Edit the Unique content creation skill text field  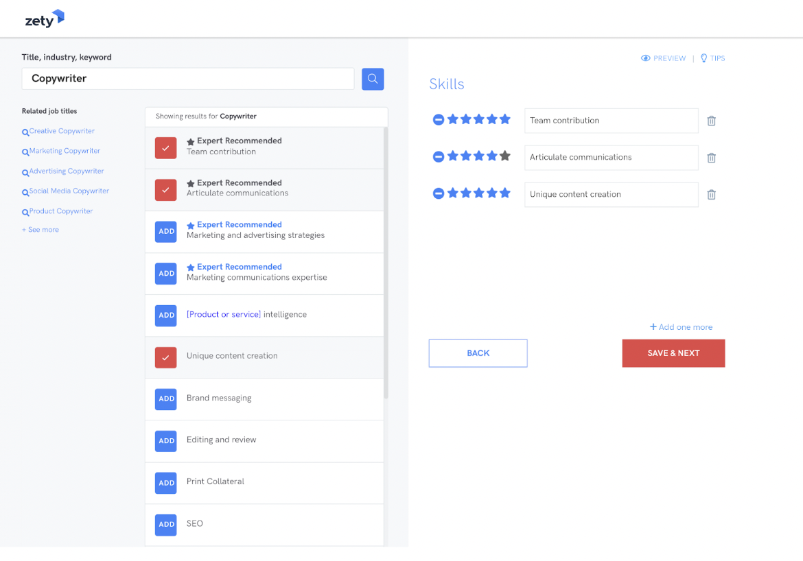coord(612,195)
